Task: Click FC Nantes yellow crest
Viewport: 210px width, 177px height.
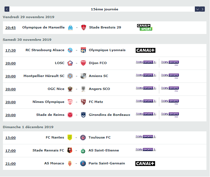Action: 70,138
